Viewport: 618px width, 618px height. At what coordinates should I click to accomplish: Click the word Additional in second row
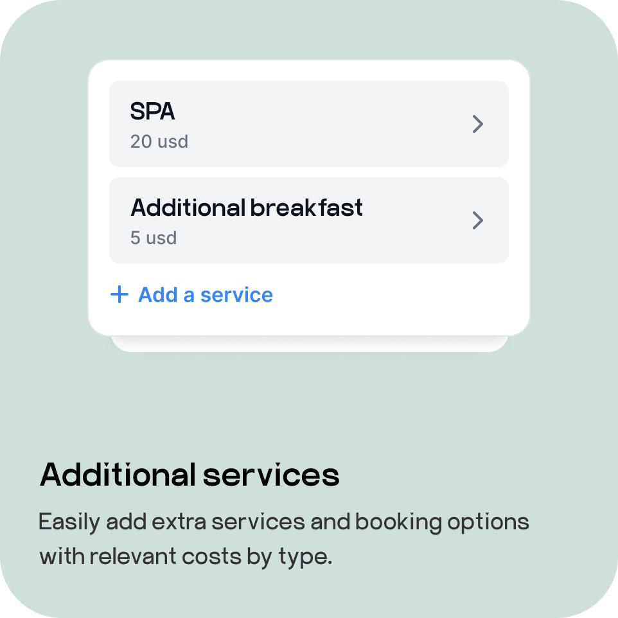click(188, 207)
